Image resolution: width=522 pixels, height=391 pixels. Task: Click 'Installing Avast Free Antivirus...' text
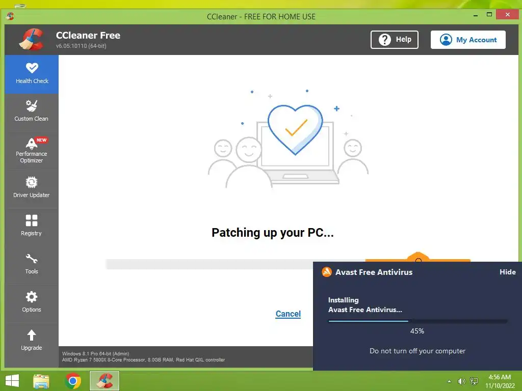click(365, 305)
